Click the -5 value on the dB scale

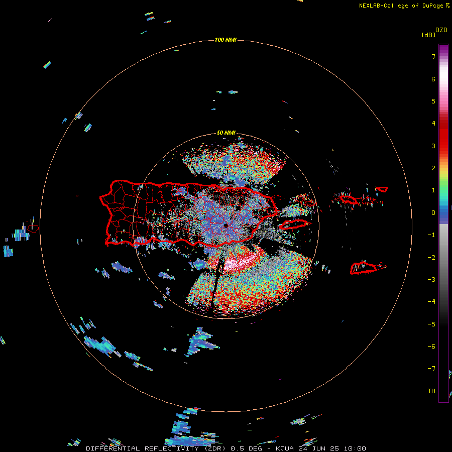tap(431, 324)
